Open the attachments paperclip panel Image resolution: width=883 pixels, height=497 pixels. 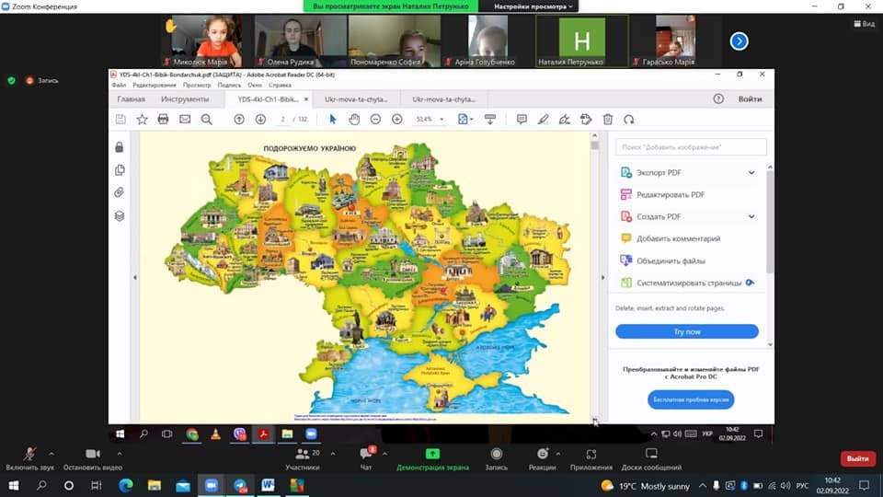[120, 192]
